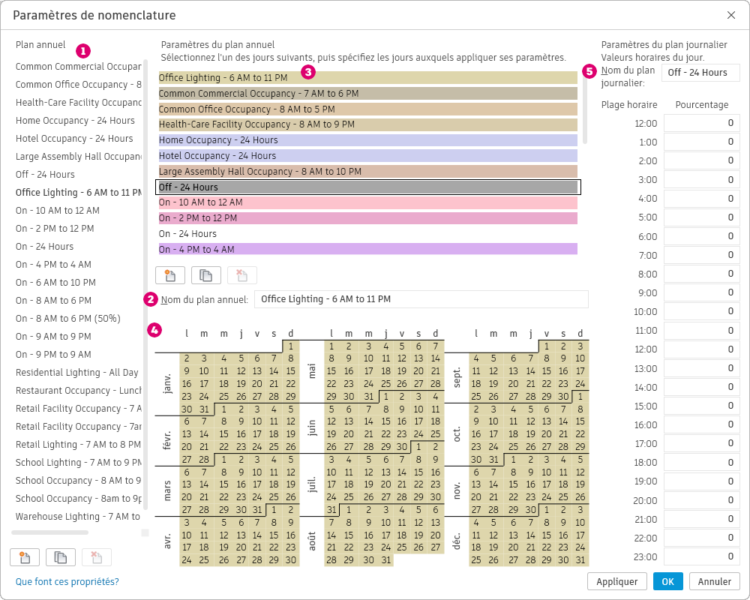Viewport: 750px width, 600px height.
Task: Select Retail Lighting - 7 AM to 8 PM plan
Action: 78,445
